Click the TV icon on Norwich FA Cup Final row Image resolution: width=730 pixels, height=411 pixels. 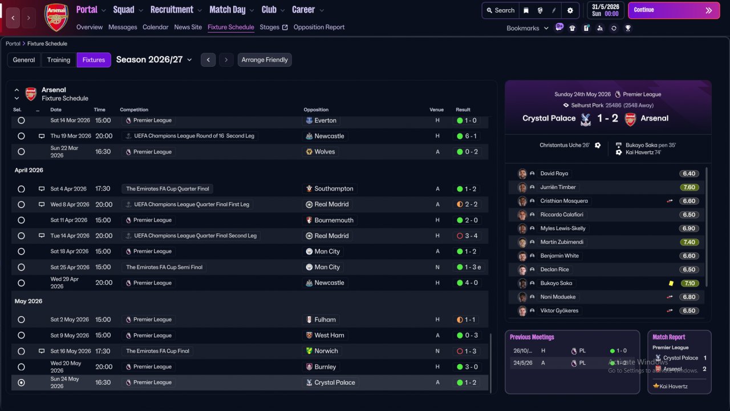[x=42, y=351]
